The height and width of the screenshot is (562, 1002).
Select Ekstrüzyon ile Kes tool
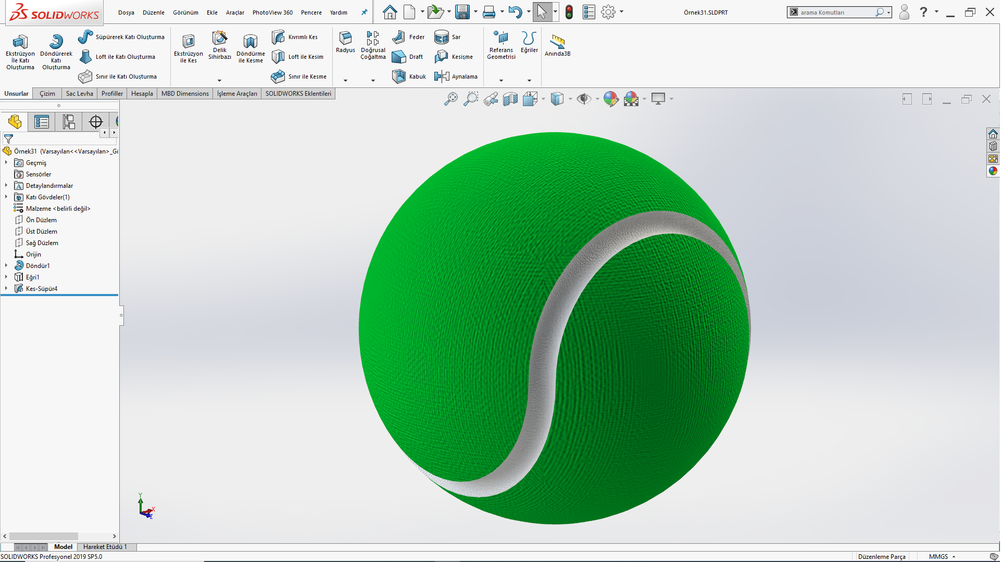[x=189, y=48]
